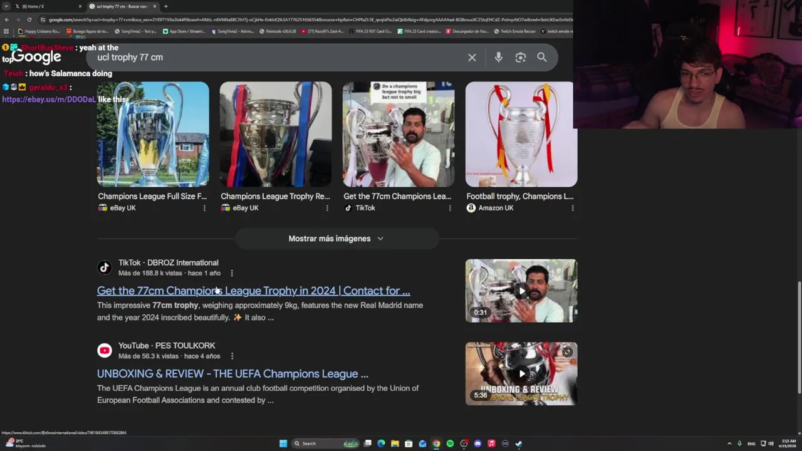
Task: Open TikTok man with trophy image thumbnail
Action: pyautogui.click(x=398, y=134)
